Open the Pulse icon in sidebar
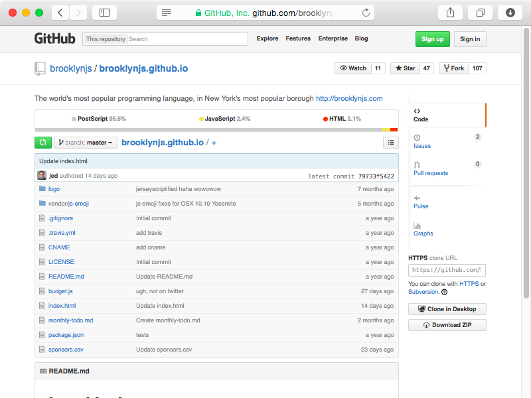 [x=417, y=198]
